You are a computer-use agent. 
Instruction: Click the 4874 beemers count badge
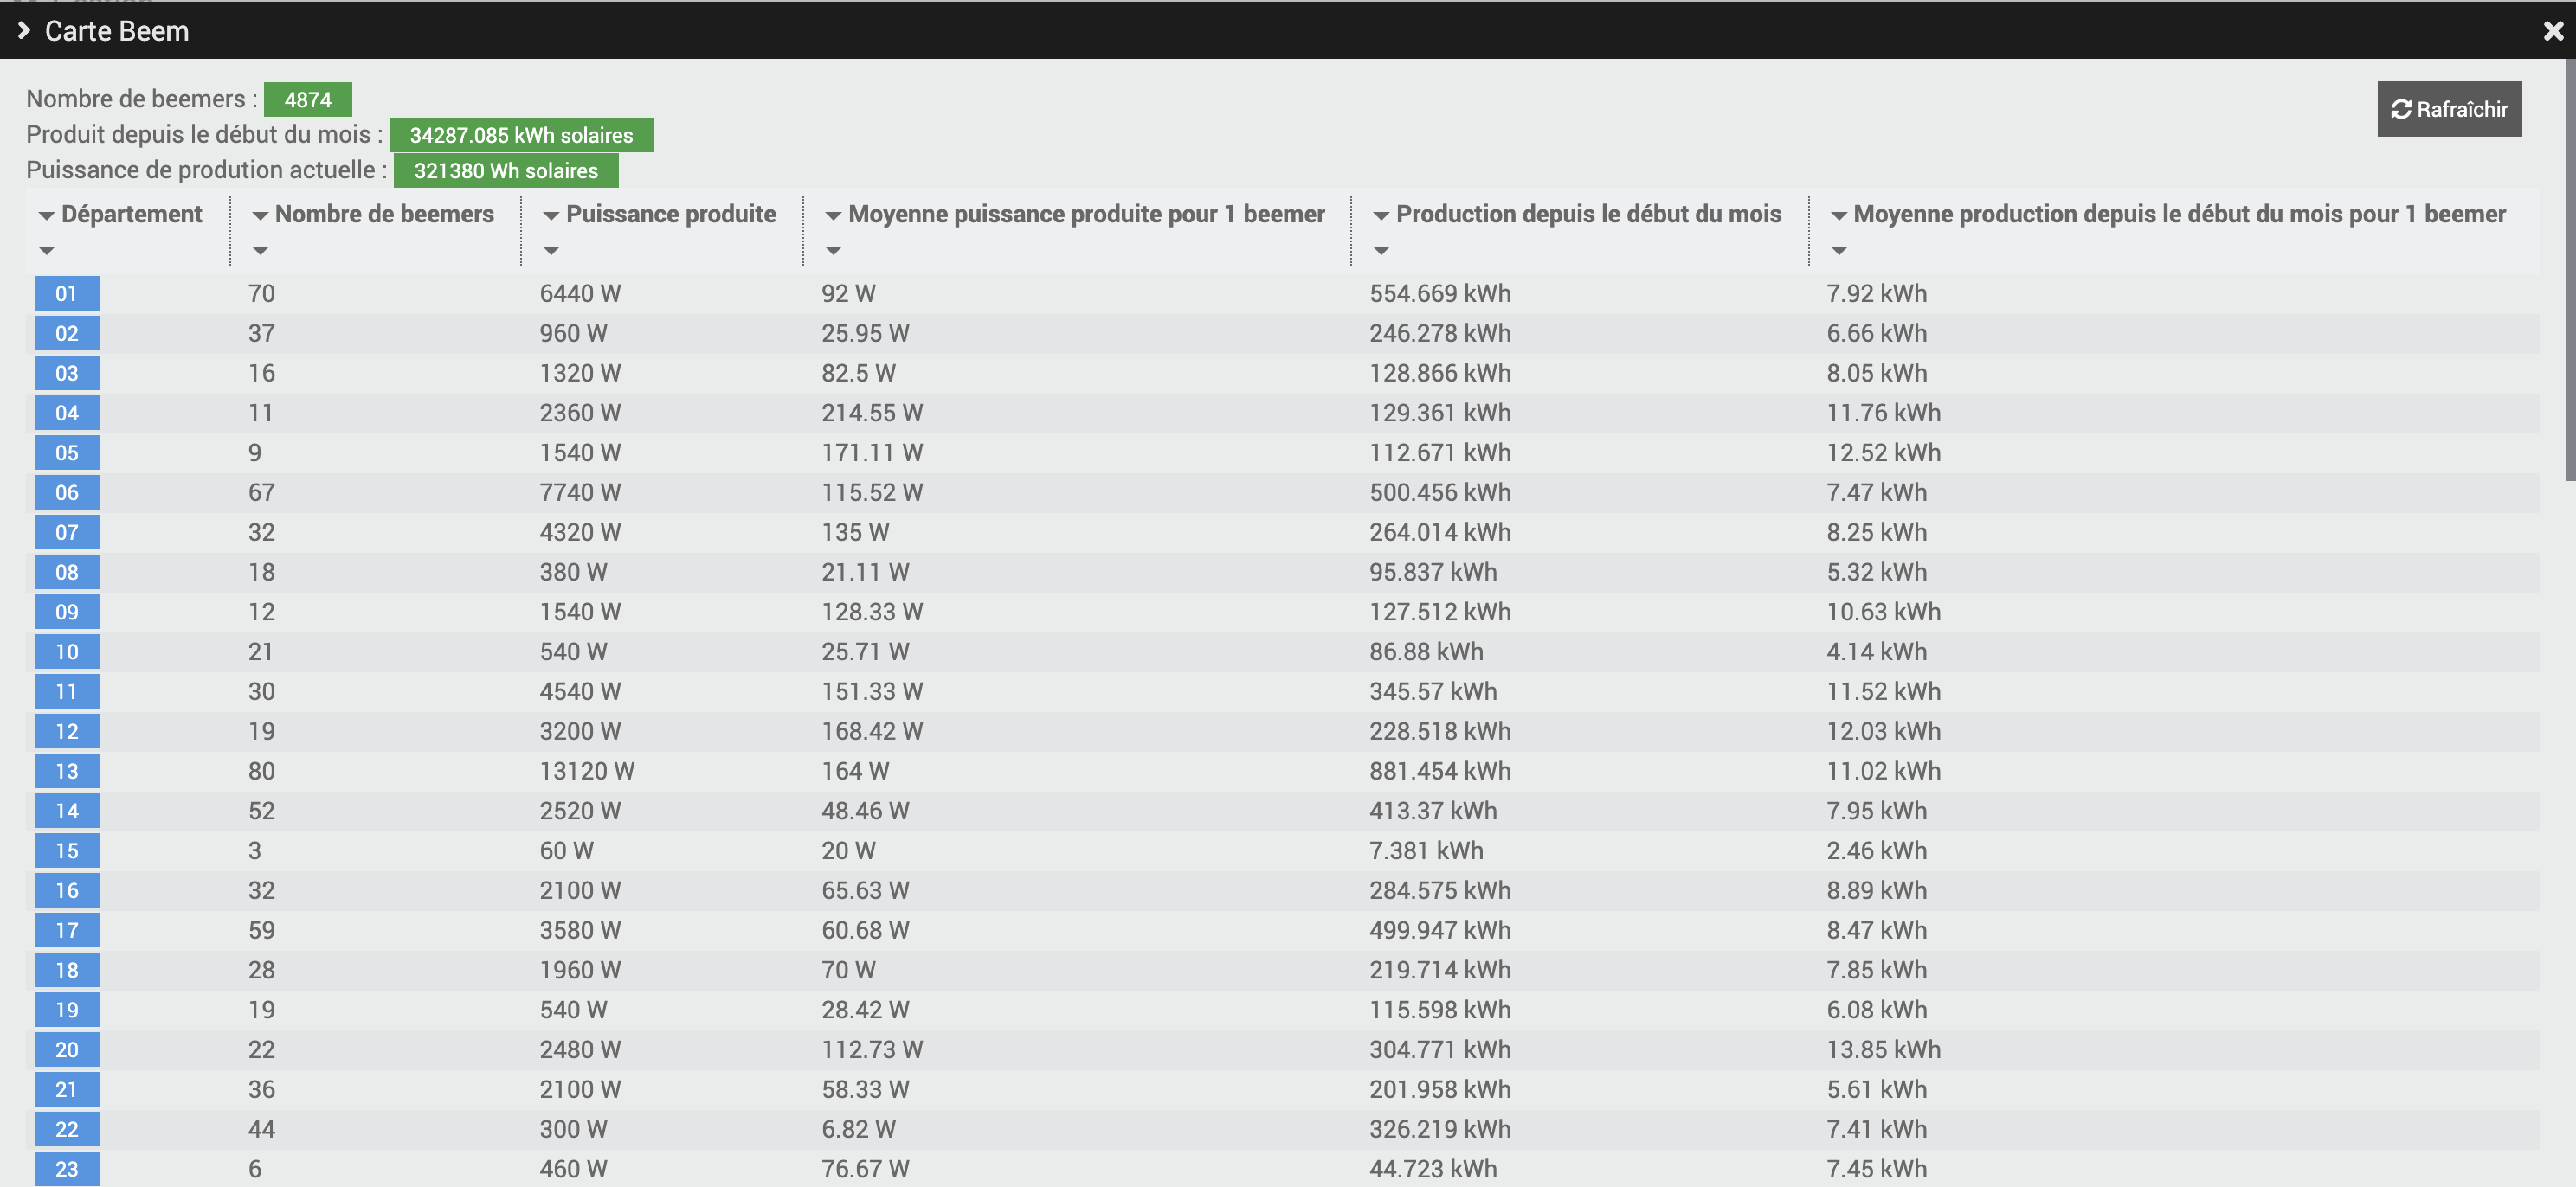[308, 99]
